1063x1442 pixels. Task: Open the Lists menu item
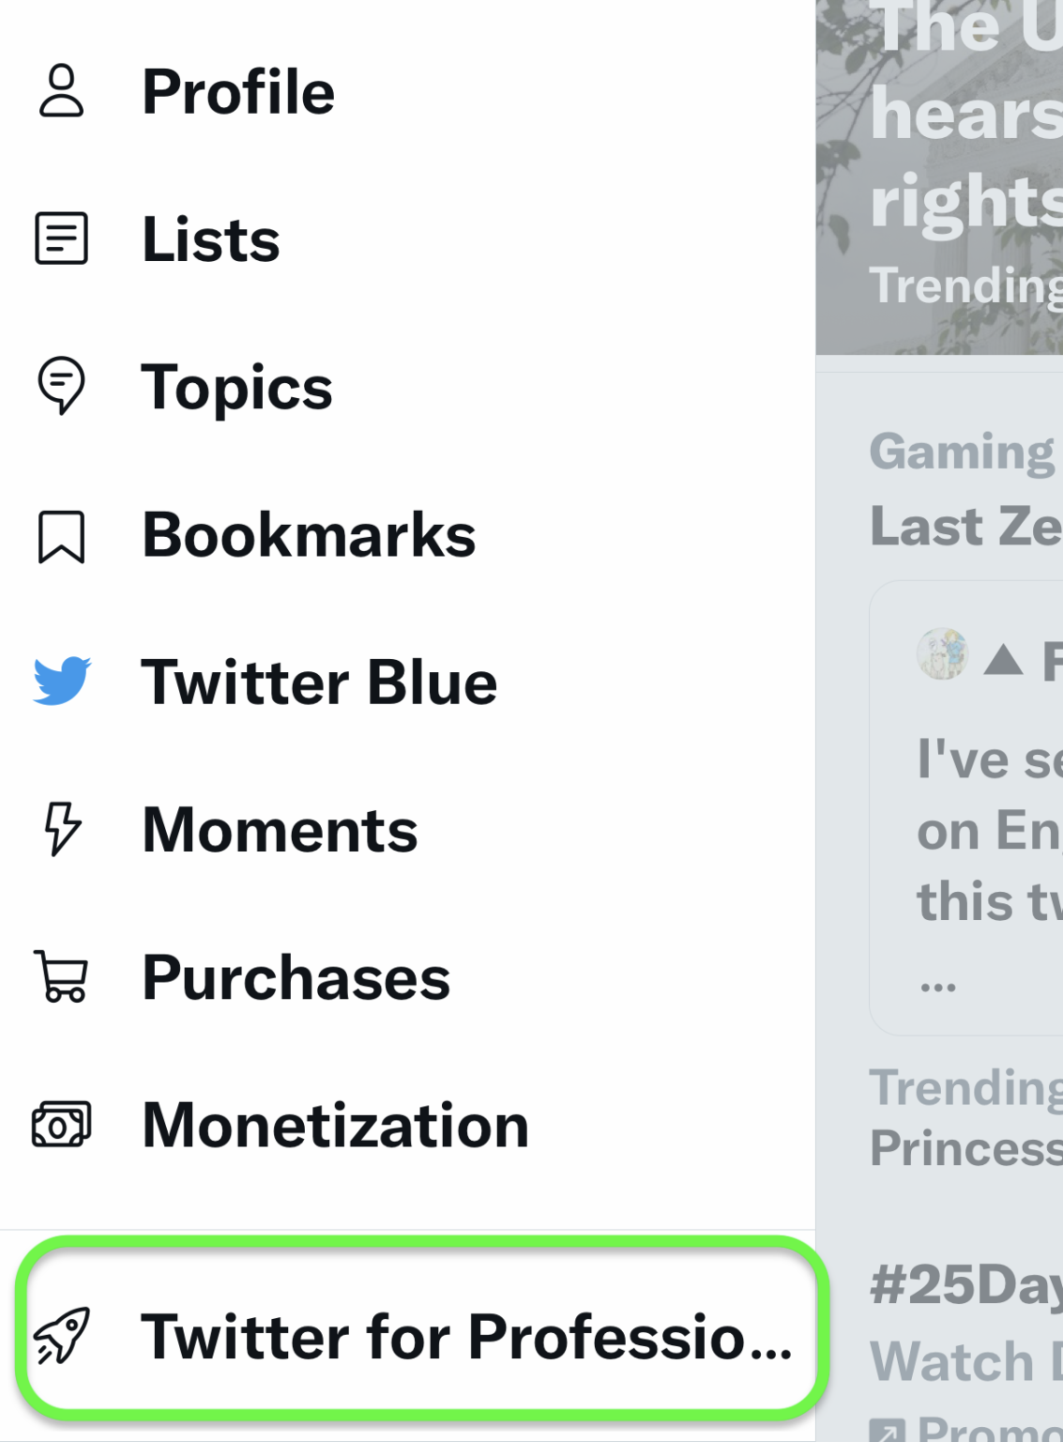coord(211,239)
